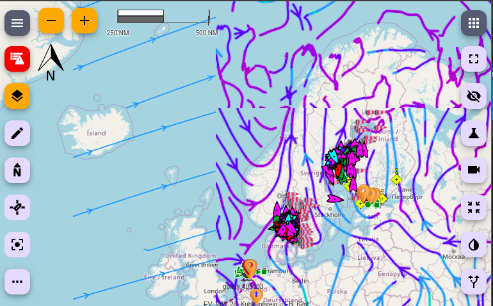Click the yellow diamond marker near Санкт-Петербург

[x=396, y=180]
